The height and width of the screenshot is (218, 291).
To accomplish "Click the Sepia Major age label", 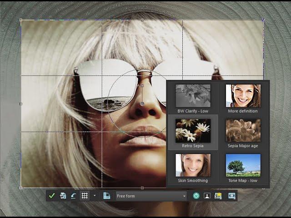I will [243, 146].
